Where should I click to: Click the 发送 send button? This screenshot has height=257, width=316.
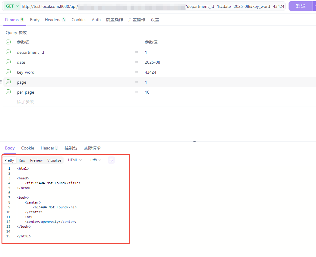pyautogui.click(x=301, y=6)
